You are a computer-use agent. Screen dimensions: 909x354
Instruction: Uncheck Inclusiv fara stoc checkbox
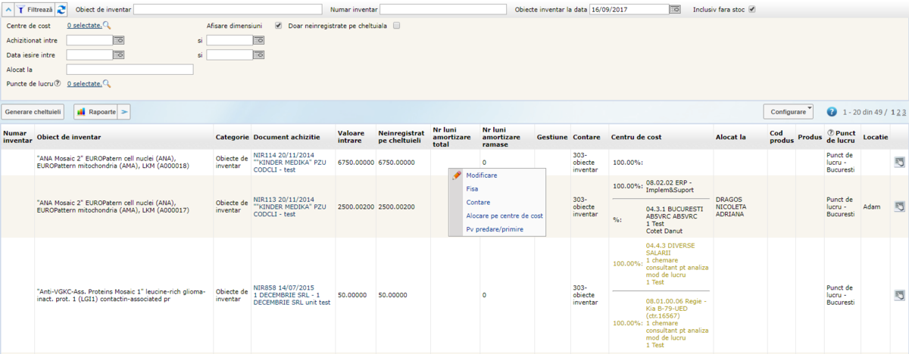click(752, 9)
